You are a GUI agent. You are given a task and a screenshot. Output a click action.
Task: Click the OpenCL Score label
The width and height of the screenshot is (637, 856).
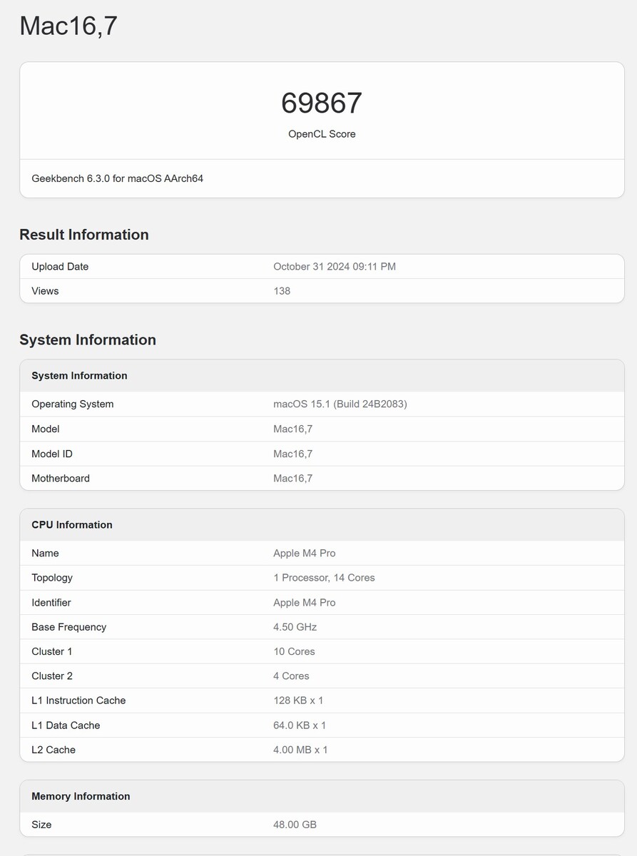point(322,134)
